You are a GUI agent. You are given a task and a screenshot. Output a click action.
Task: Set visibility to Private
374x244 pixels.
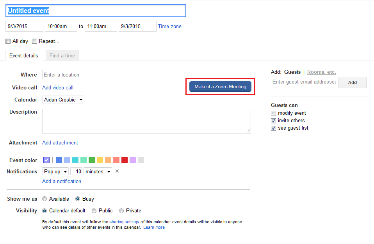121,210
